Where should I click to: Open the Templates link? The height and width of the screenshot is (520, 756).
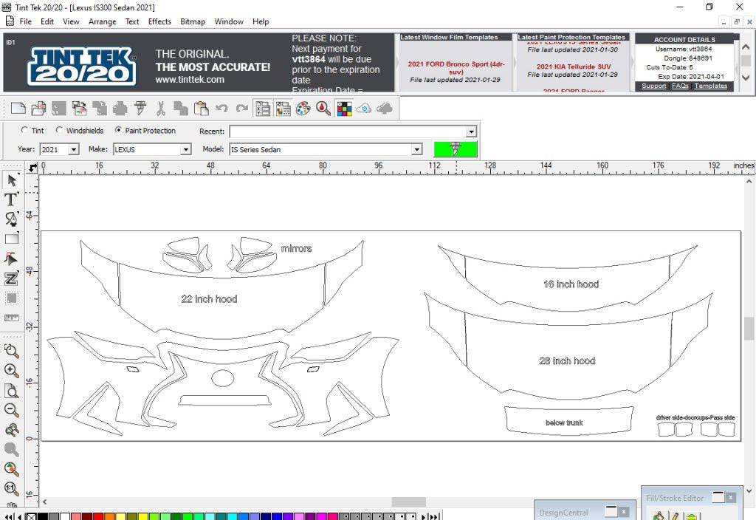(x=711, y=86)
